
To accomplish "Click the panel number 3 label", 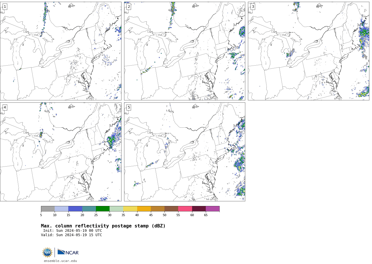I will 253,7.
